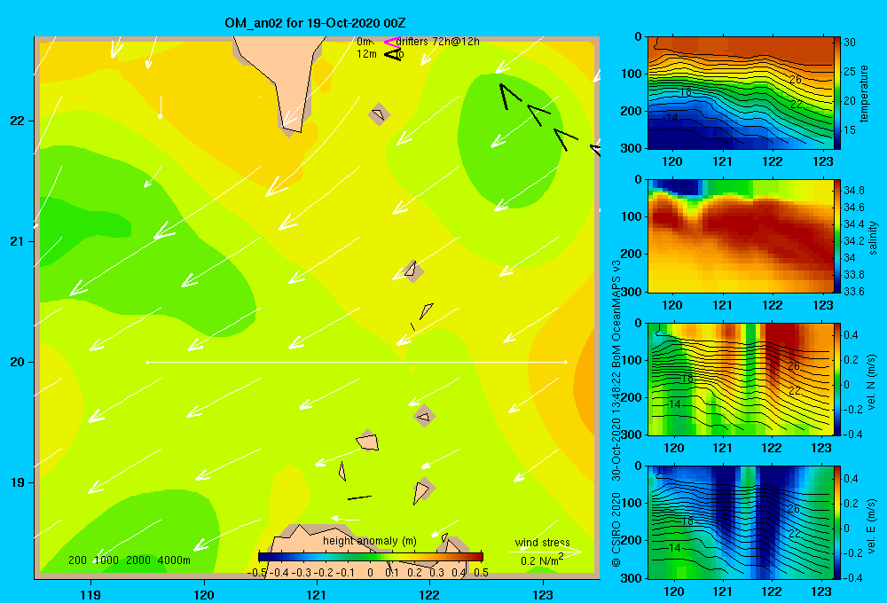The image size is (887, 603).
Task: Click the vertical 'temperature' axis label
Action: pos(864,93)
